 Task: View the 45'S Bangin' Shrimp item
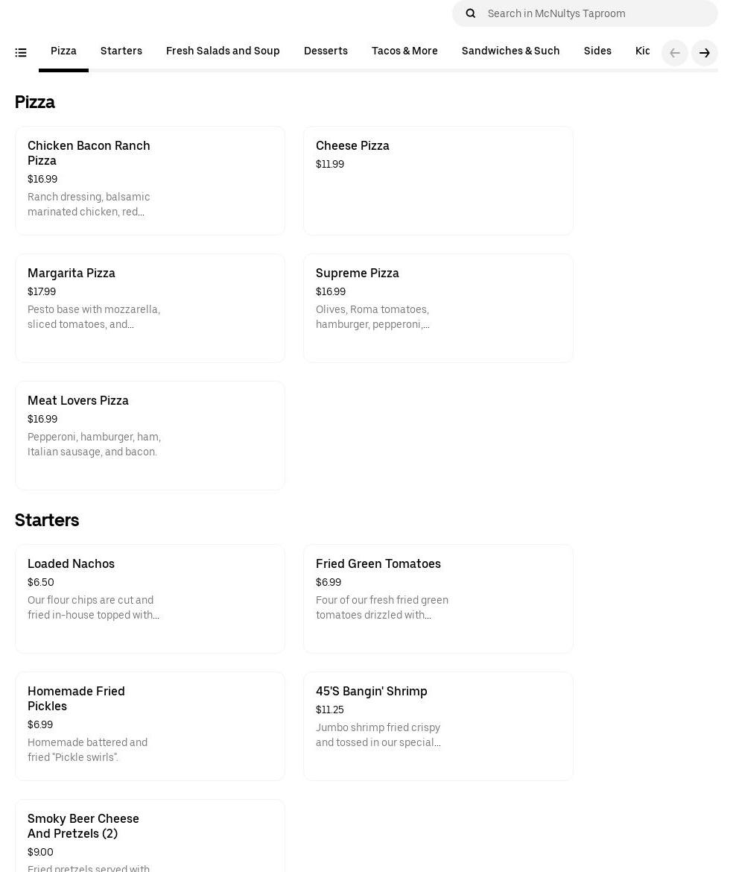pyautogui.click(x=438, y=726)
